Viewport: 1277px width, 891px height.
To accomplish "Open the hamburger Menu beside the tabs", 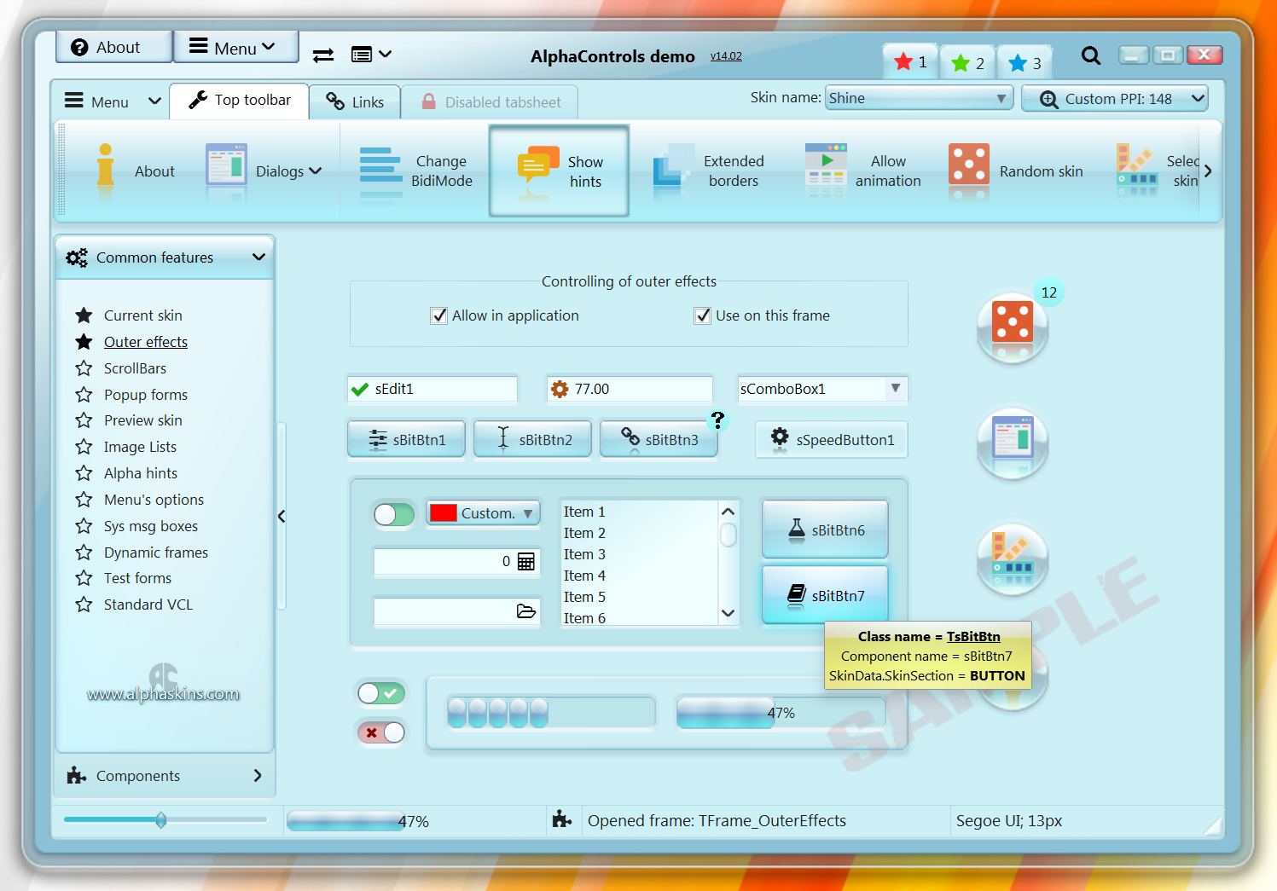I will click(x=113, y=101).
